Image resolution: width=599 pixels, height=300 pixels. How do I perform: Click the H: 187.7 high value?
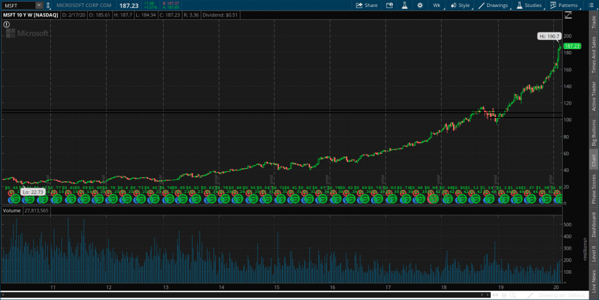click(x=123, y=15)
